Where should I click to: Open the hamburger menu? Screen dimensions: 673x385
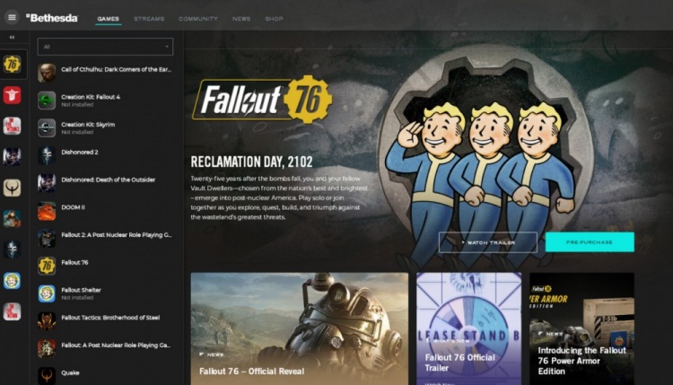coord(12,18)
